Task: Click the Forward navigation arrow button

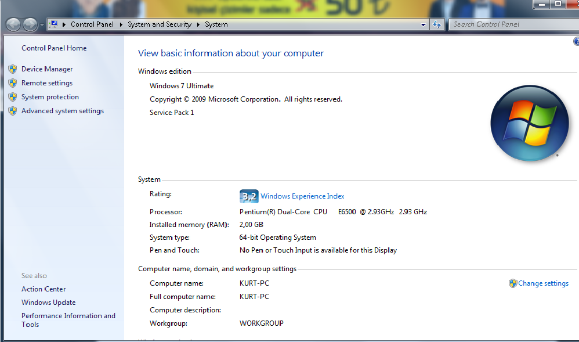Action: coord(30,25)
